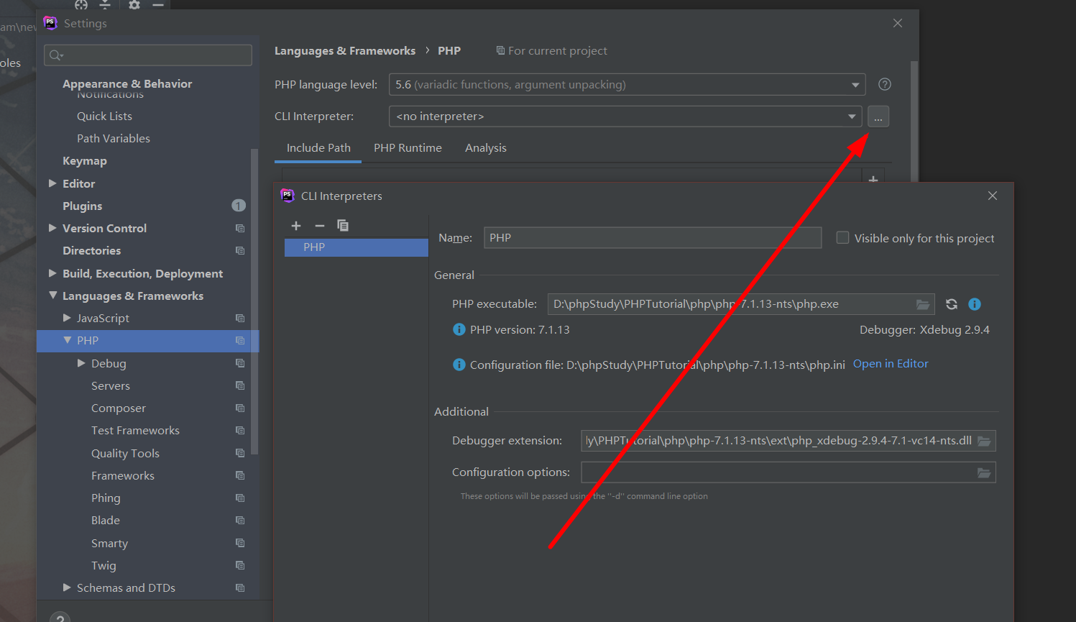Switch to PHP Runtime tab

point(408,148)
